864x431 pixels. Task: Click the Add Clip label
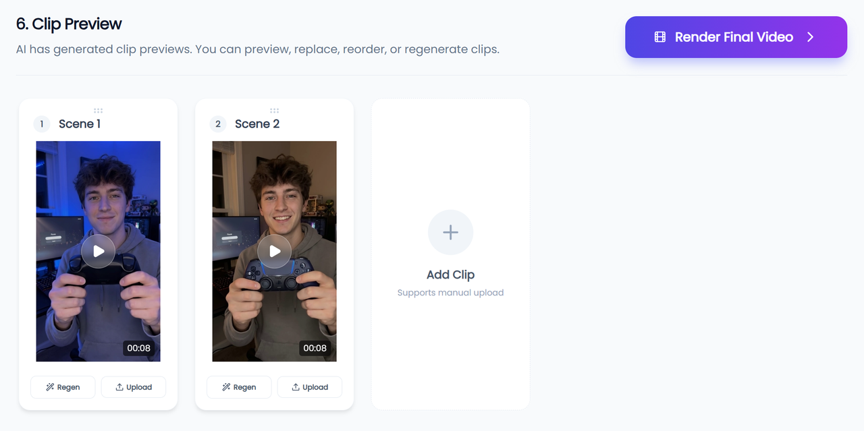(x=450, y=275)
